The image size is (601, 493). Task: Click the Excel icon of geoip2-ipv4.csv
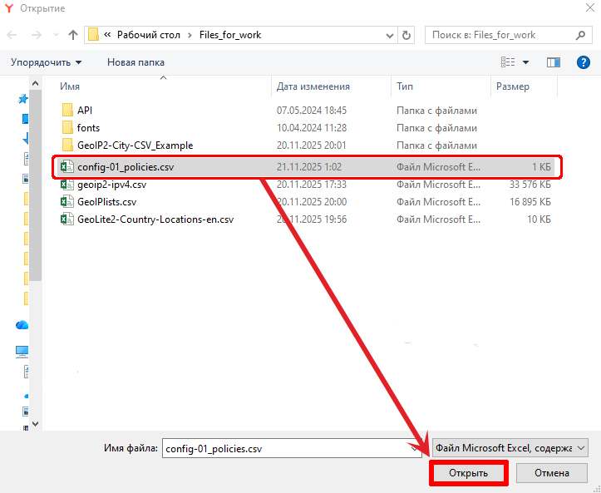[x=67, y=185]
